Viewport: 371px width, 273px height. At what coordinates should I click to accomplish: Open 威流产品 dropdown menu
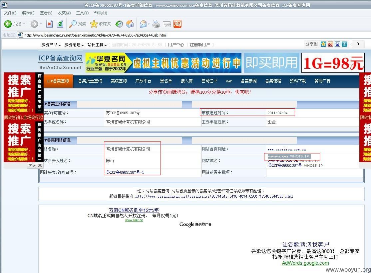coord(51,45)
